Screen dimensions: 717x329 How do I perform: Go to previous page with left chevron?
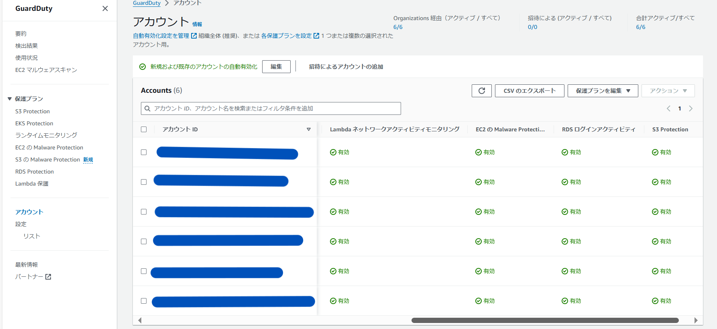click(668, 108)
